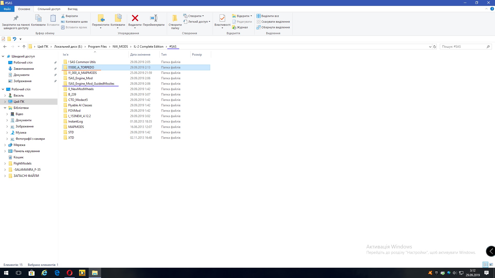Switch to details view toggle
Image resolution: width=495 pixels, height=278 pixels.
[x=485, y=265]
